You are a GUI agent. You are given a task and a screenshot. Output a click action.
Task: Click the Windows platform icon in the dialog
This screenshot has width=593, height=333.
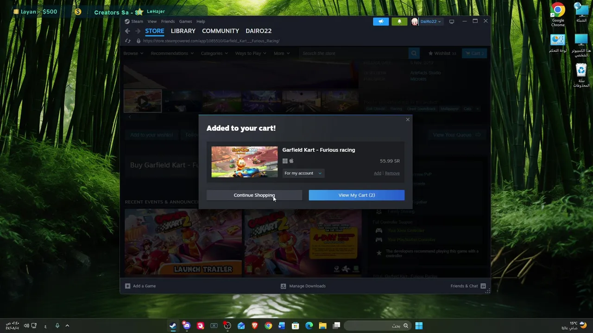tap(285, 161)
